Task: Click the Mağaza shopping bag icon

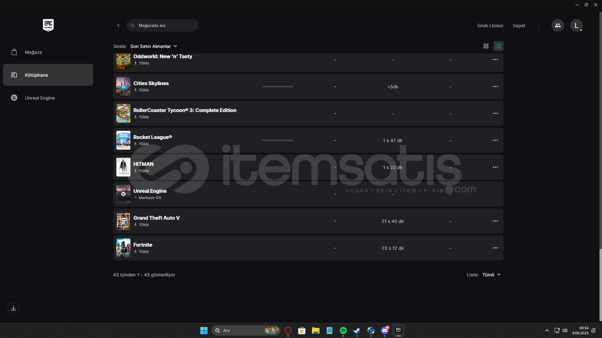Action: click(14, 52)
